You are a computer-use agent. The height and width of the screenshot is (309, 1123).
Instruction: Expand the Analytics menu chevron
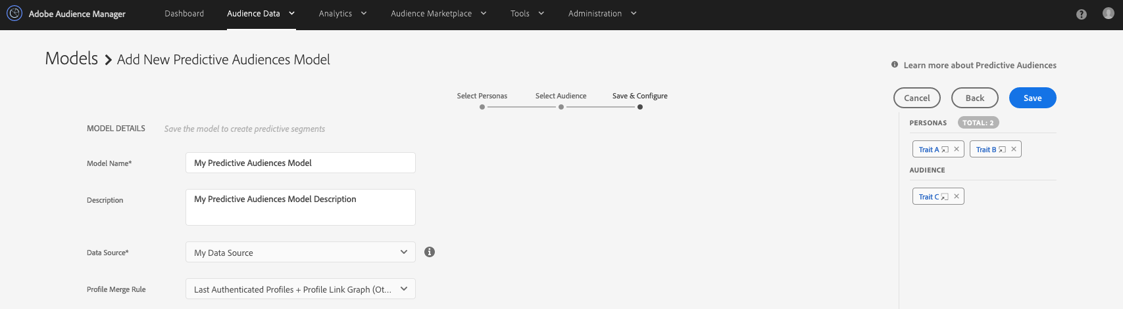tap(364, 13)
